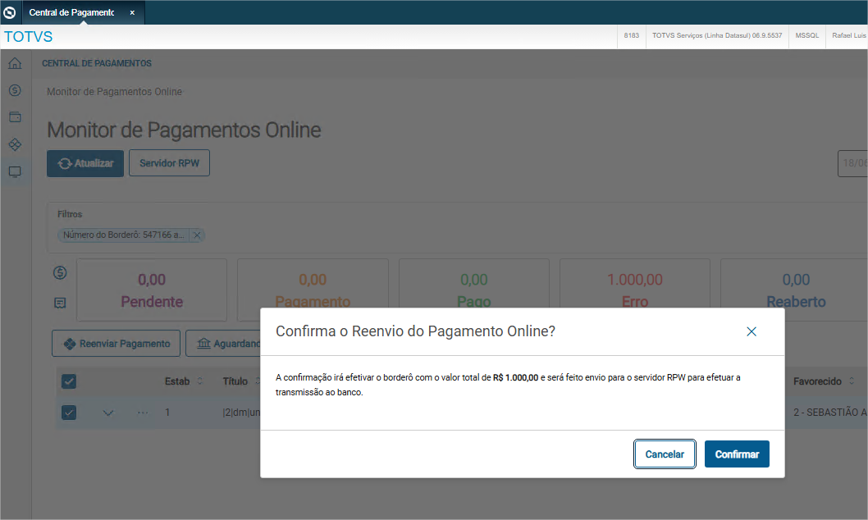The image size is (868, 520).
Task: Uncheck the first table row checkbox
Action: tap(69, 412)
